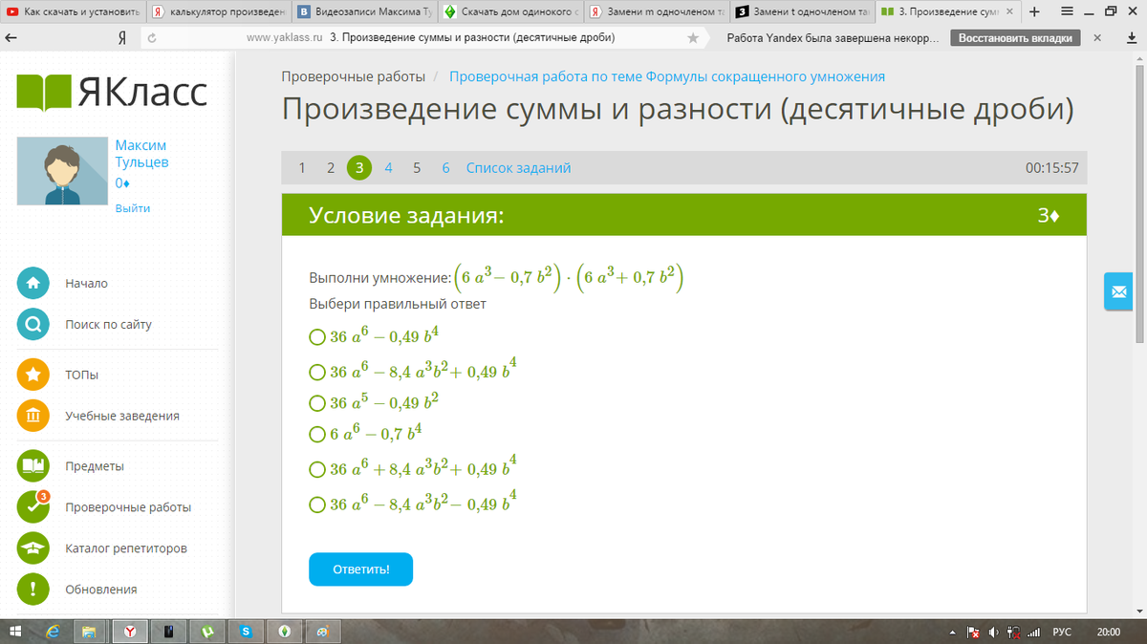1147x644 pixels.
Task: Choose the 6a⁶ − 0,7b⁴ radio option
Action: tap(317, 435)
